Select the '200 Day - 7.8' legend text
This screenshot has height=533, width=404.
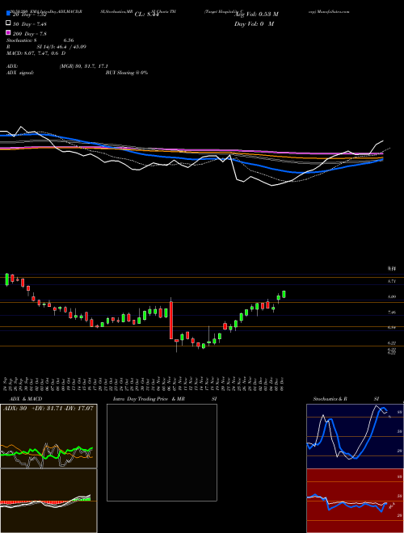point(30,34)
